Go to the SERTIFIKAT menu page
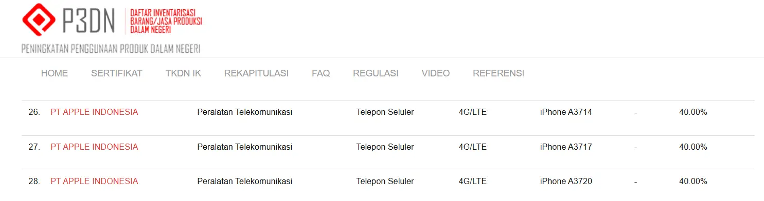 coord(117,73)
